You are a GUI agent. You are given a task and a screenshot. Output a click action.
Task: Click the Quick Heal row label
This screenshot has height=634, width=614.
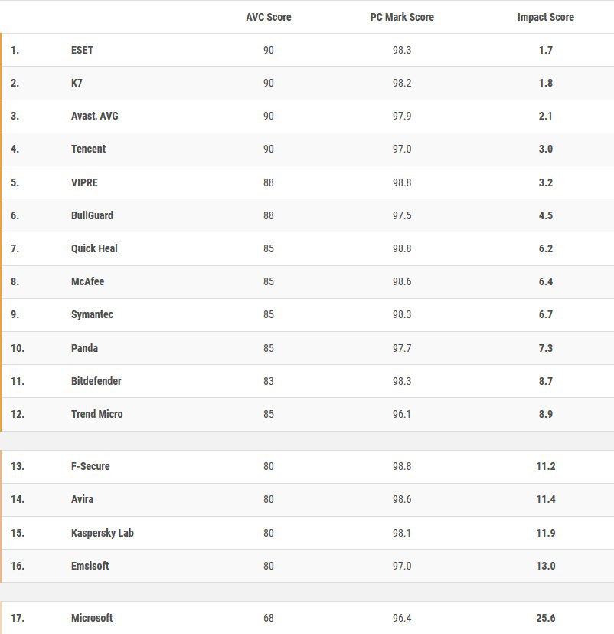(x=94, y=248)
